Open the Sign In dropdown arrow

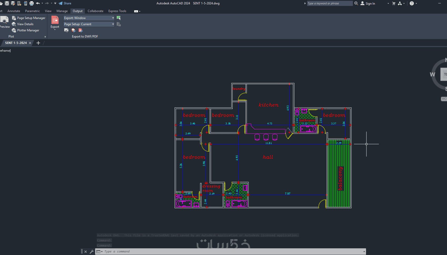point(388,3)
